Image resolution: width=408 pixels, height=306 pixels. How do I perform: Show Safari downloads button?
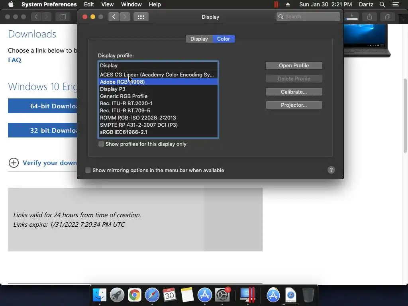[x=352, y=17]
